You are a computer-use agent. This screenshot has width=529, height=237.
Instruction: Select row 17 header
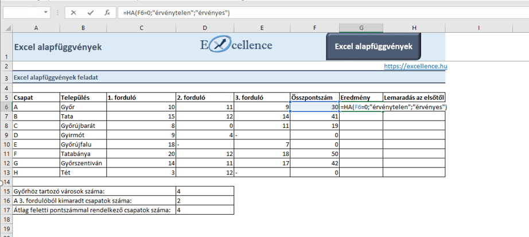[x=6, y=210]
